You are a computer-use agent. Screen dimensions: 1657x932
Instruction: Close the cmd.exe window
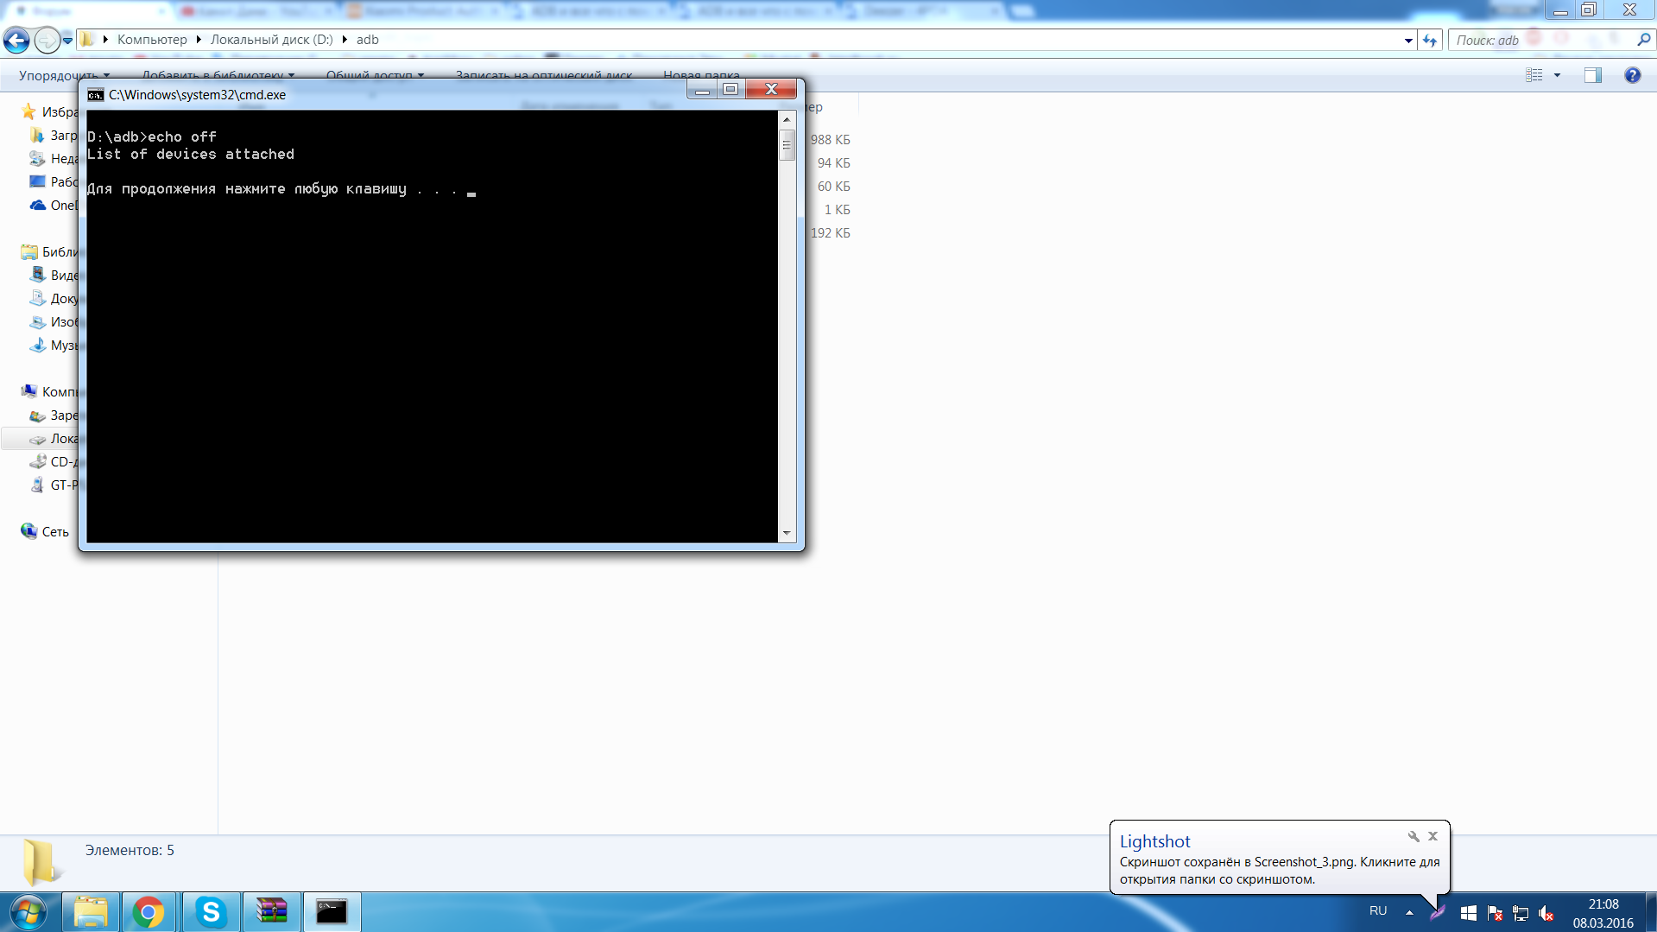[771, 90]
